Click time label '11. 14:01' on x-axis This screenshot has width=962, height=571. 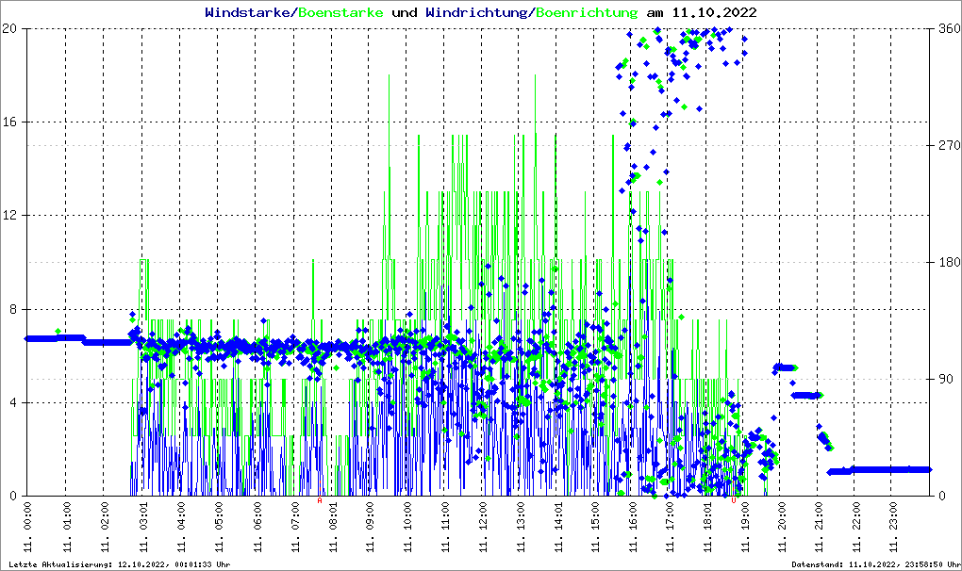pos(557,528)
